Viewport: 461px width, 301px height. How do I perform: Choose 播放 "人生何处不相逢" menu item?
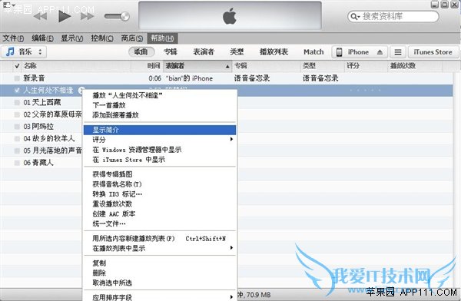161,95
